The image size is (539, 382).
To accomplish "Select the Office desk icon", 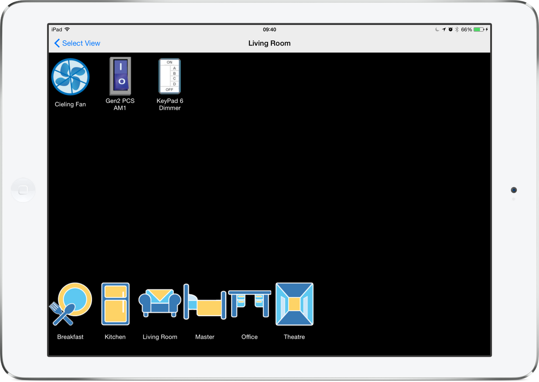I will pos(249,303).
